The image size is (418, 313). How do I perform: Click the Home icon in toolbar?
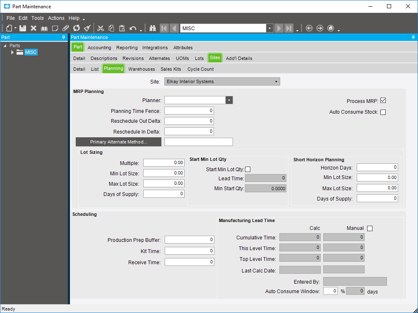click(331, 28)
